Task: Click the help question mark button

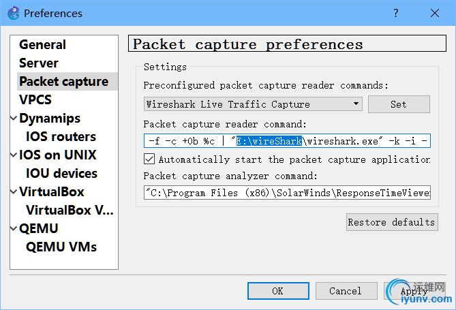Action: (x=396, y=13)
